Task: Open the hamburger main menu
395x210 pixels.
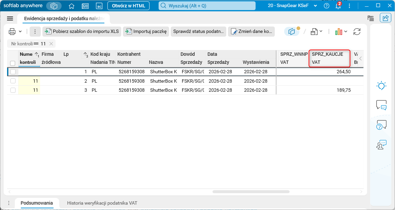Action: (x=10, y=18)
